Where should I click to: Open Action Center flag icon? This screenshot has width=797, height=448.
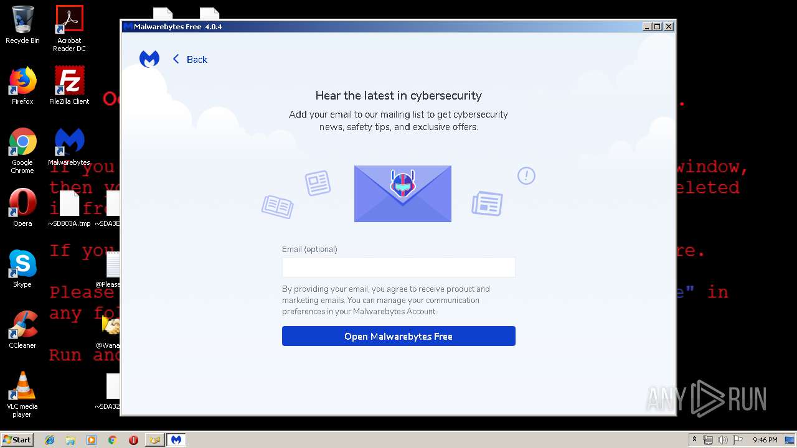[x=738, y=440]
